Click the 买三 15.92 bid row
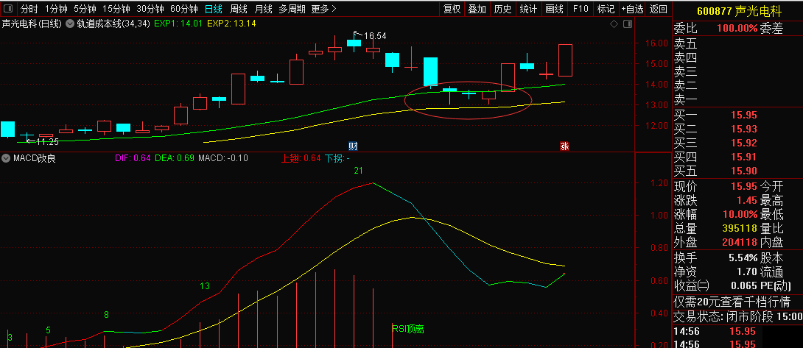Screen dimensions: 803x348 (737, 143)
